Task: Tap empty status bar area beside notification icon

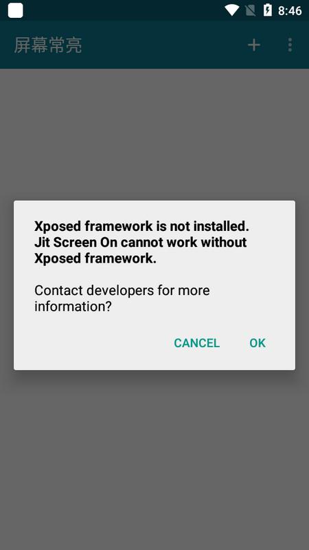Action: click(123, 10)
